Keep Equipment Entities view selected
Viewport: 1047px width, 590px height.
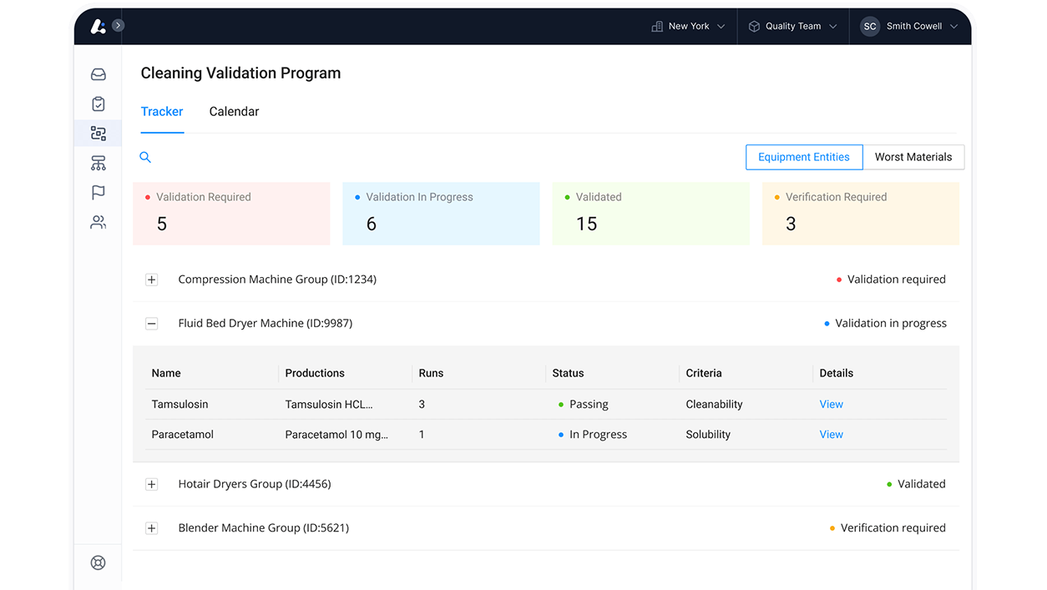tap(803, 157)
